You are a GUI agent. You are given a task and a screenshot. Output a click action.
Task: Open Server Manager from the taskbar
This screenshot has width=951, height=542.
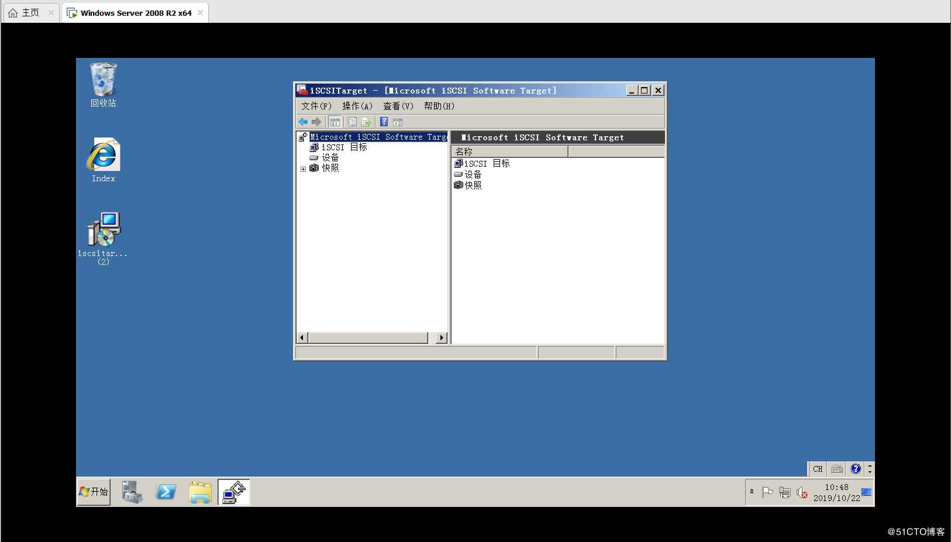pos(132,492)
